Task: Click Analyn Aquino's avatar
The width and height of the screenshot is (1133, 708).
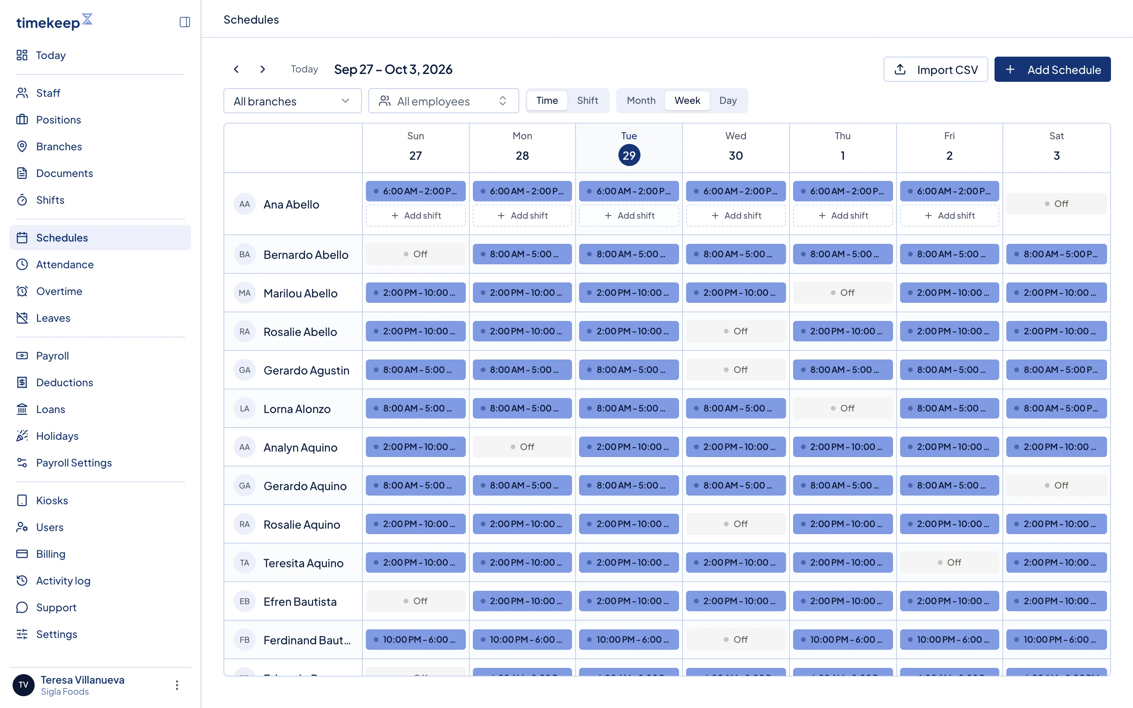Action: pyautogui.click(x=244, y=447)
